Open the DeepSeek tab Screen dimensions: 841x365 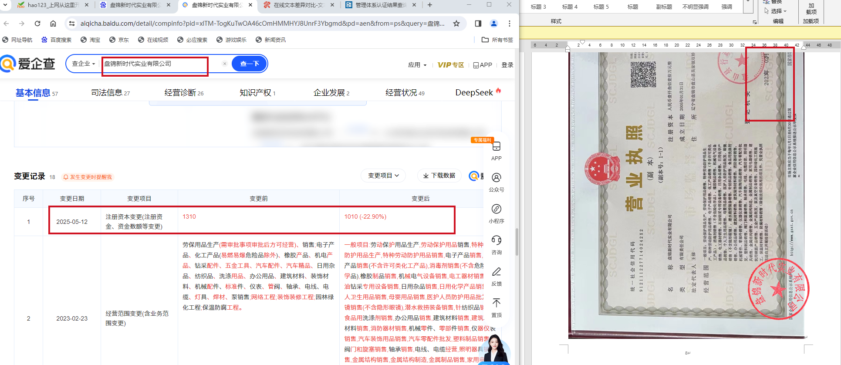[x=478, y=92]
